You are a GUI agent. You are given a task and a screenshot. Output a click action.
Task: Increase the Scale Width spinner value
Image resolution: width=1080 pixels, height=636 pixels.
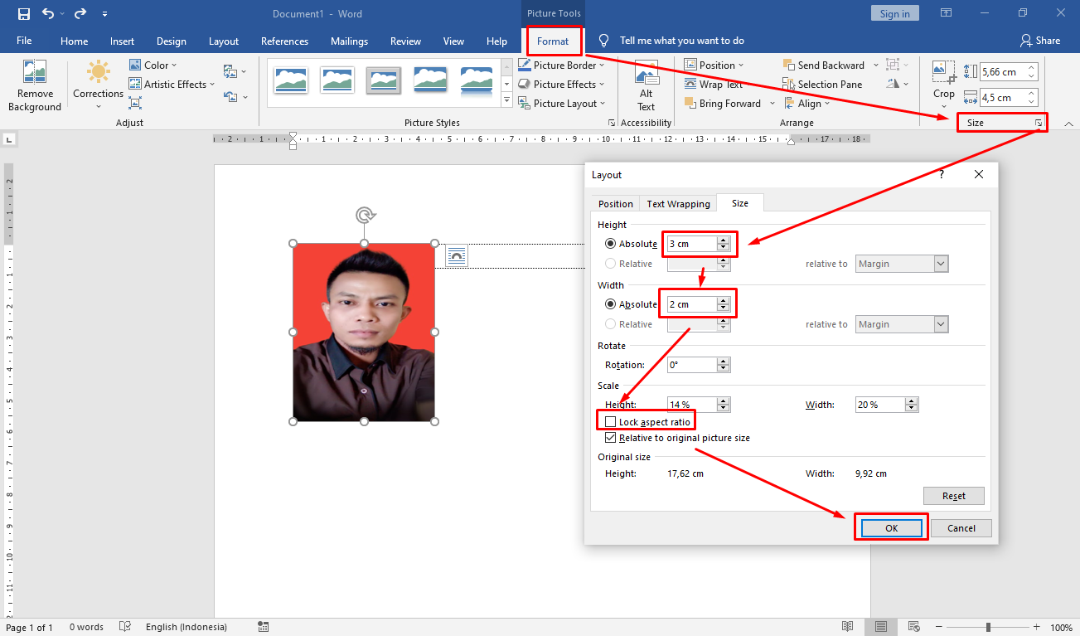click(912, 401)
